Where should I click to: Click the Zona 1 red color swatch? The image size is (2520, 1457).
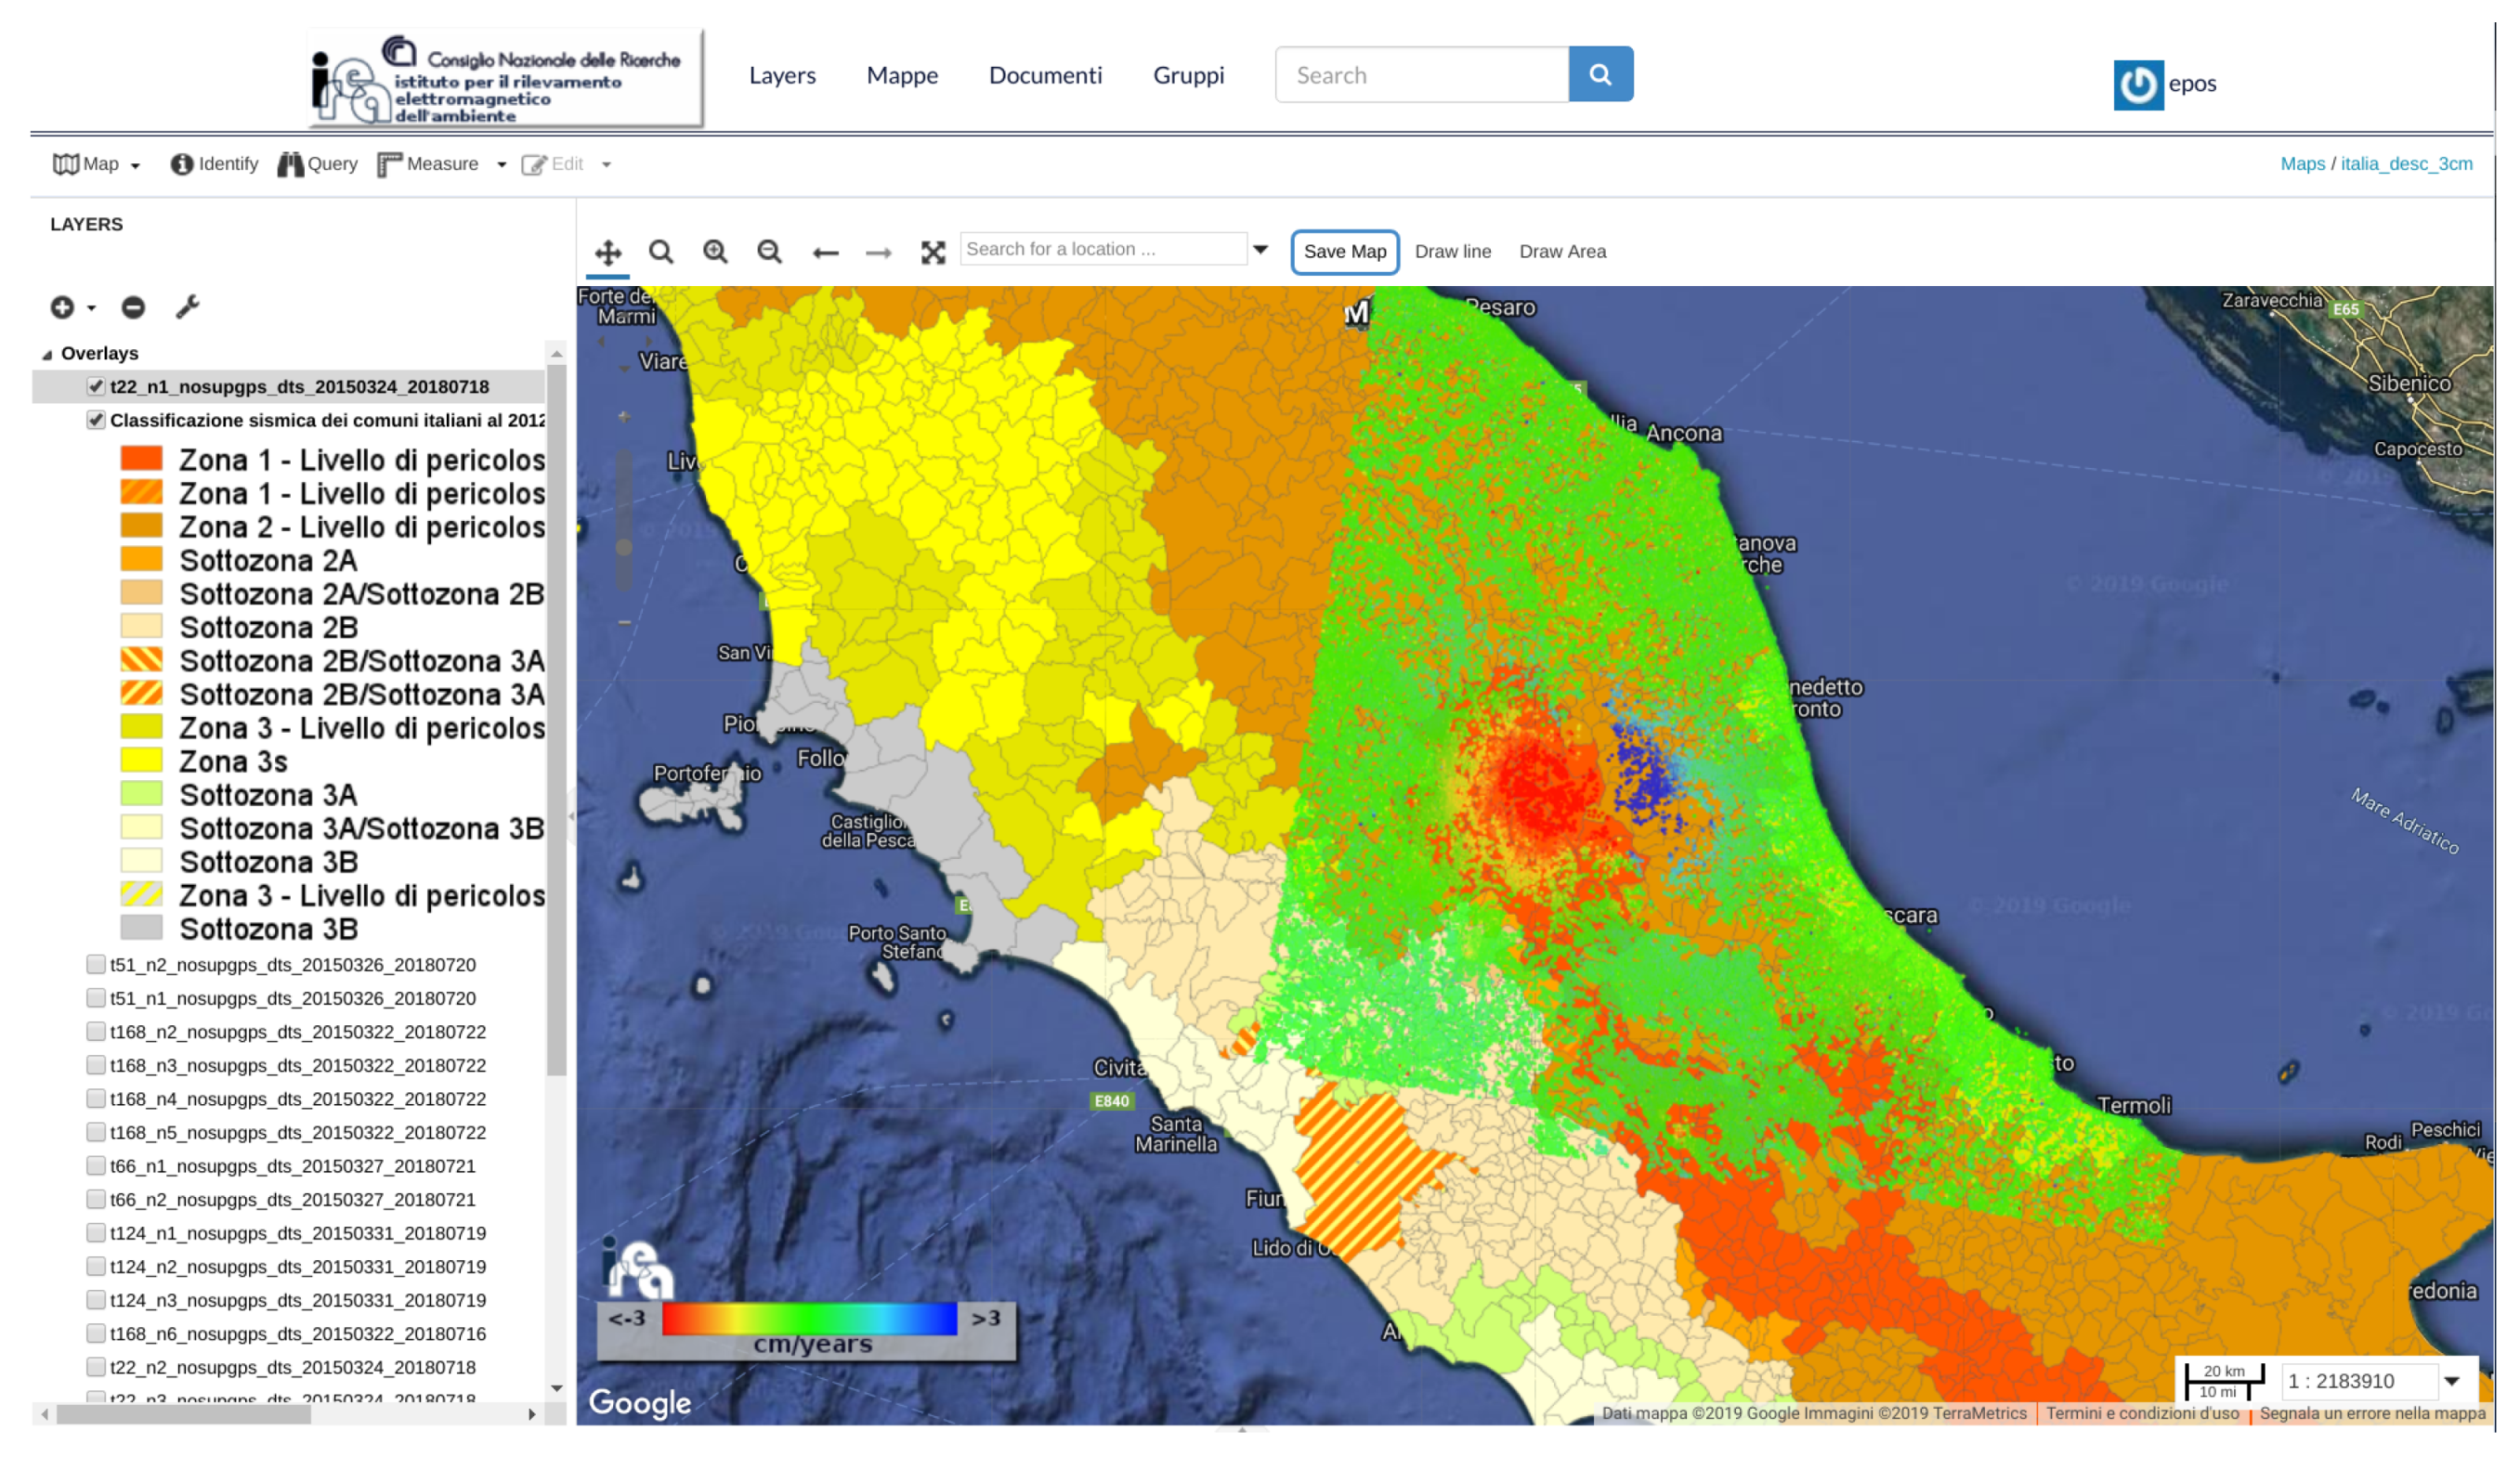pos(141,459)
